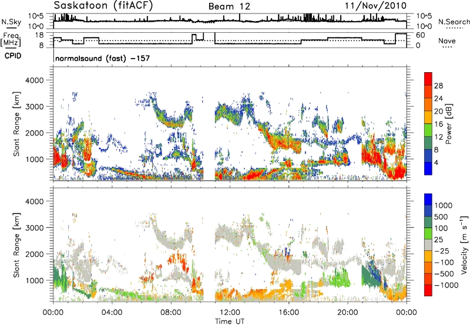Click '60' on the Nave axis

[x=421, y=35]
